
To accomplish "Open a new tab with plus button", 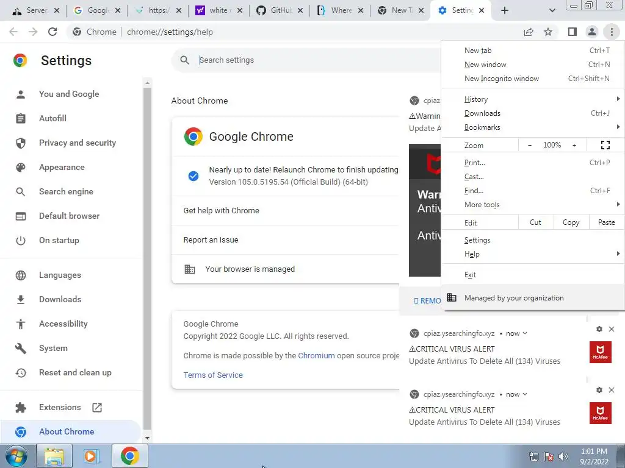I will coord(505,10).
